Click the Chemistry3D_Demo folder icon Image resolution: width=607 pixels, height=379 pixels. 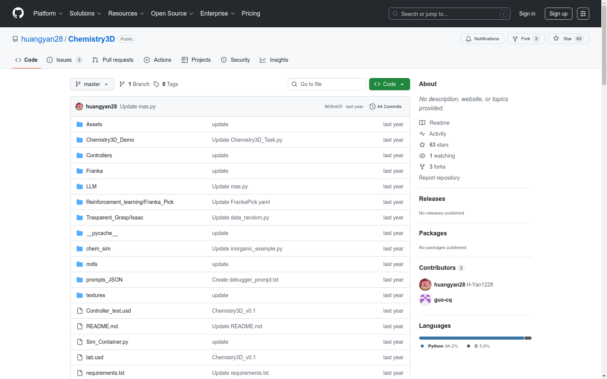pos(80,140)
